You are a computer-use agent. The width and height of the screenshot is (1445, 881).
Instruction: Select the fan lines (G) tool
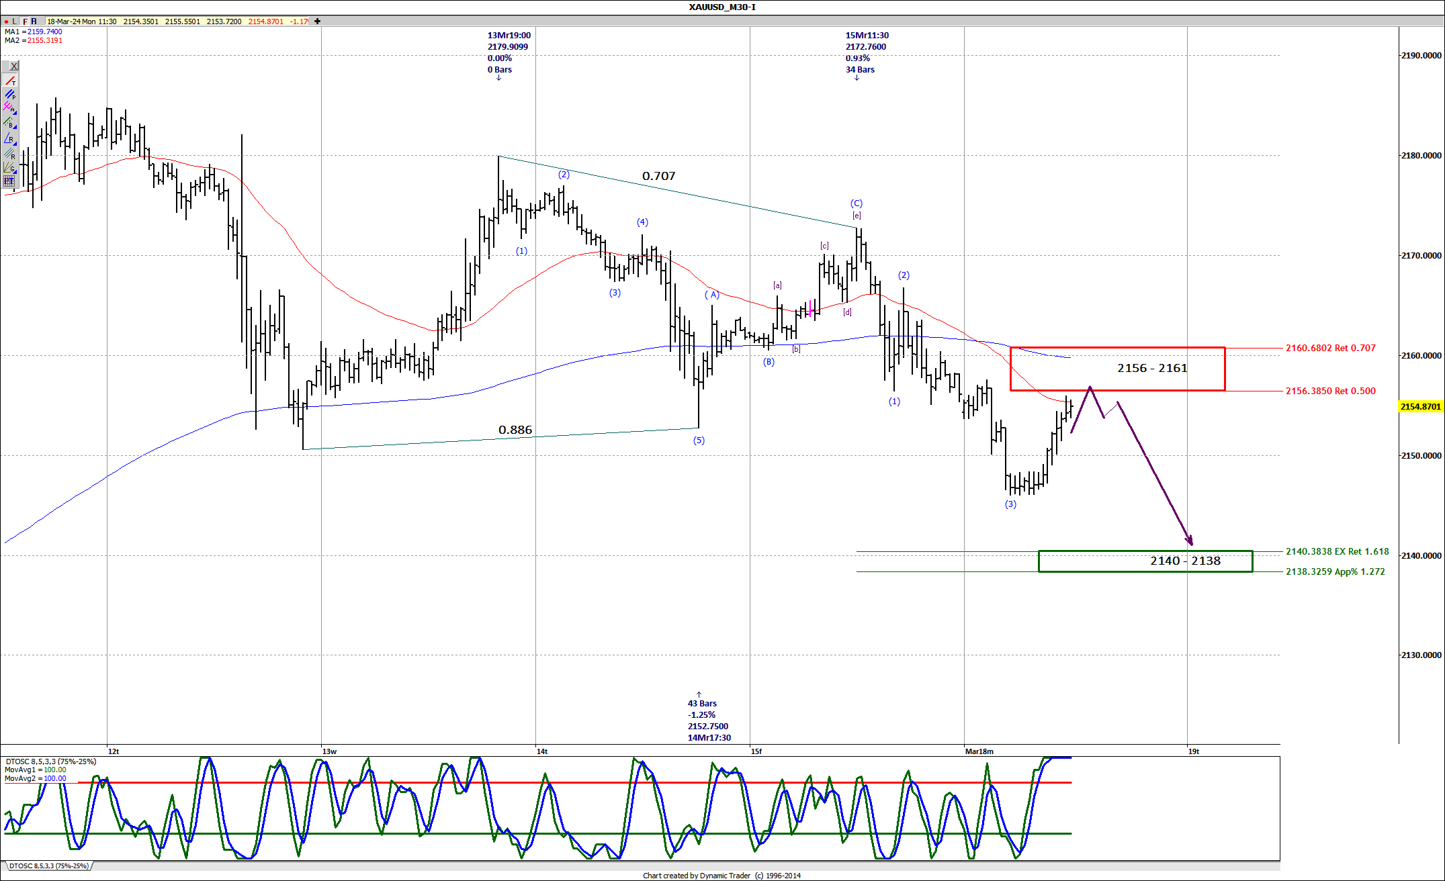pyautogui.click(x=10, y=167)
